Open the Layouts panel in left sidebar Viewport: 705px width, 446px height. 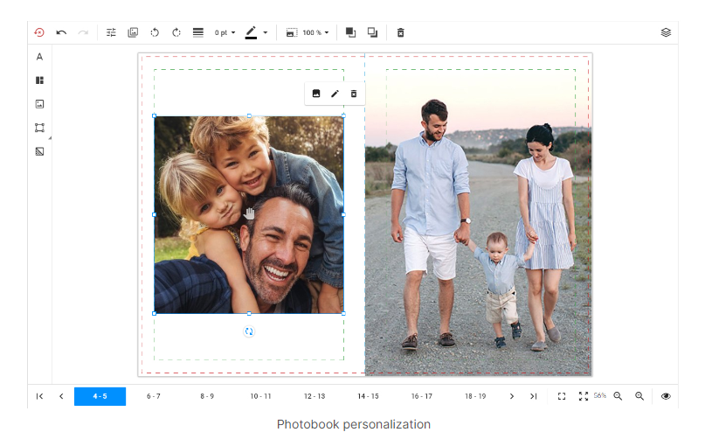(x=39, y=80)
